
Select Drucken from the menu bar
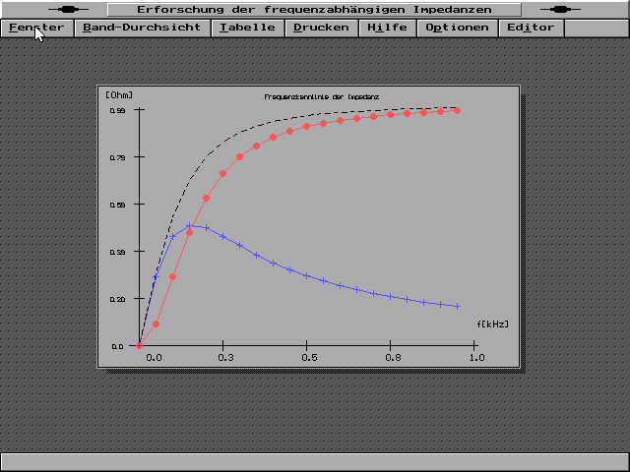(321, 28)
